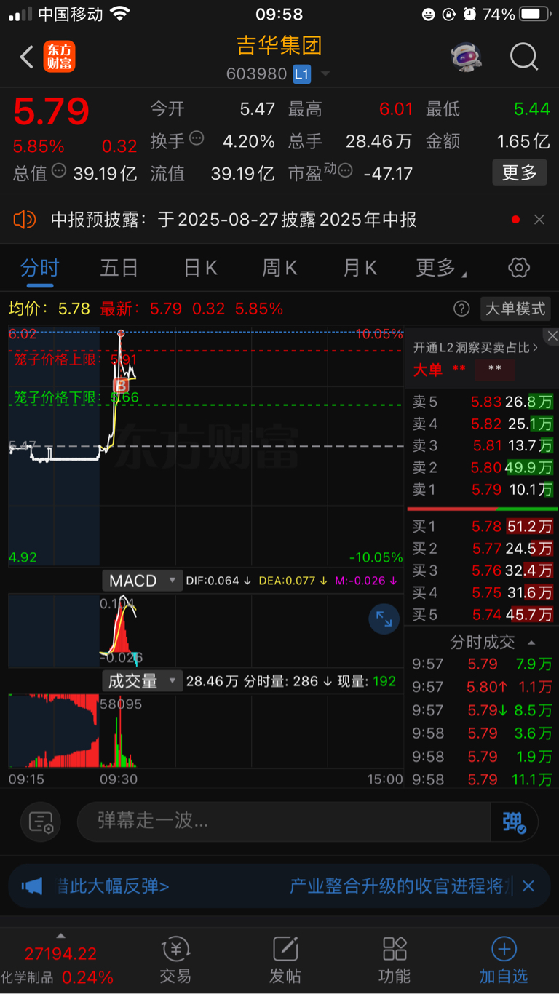Screen dimensions: 559x994
Task: Tap the 5.80↑ trade tick of 1.1万
Action: point(482,686)
